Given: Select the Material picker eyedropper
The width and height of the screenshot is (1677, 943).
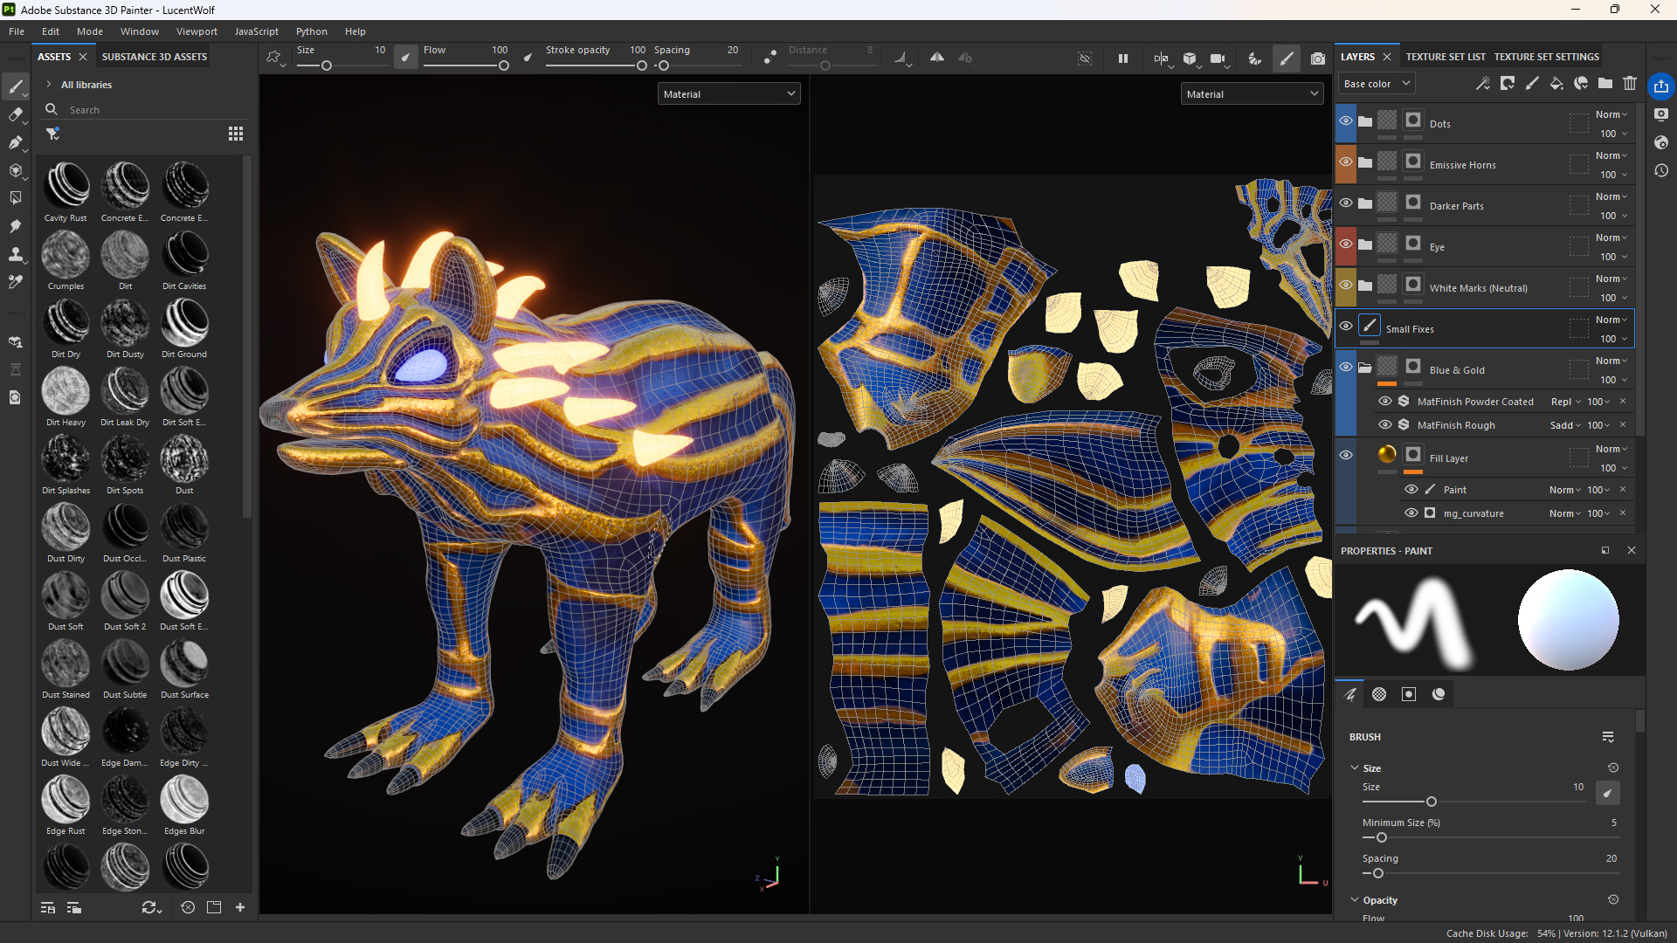Looking at the screenshot, I should coord(16,282).
